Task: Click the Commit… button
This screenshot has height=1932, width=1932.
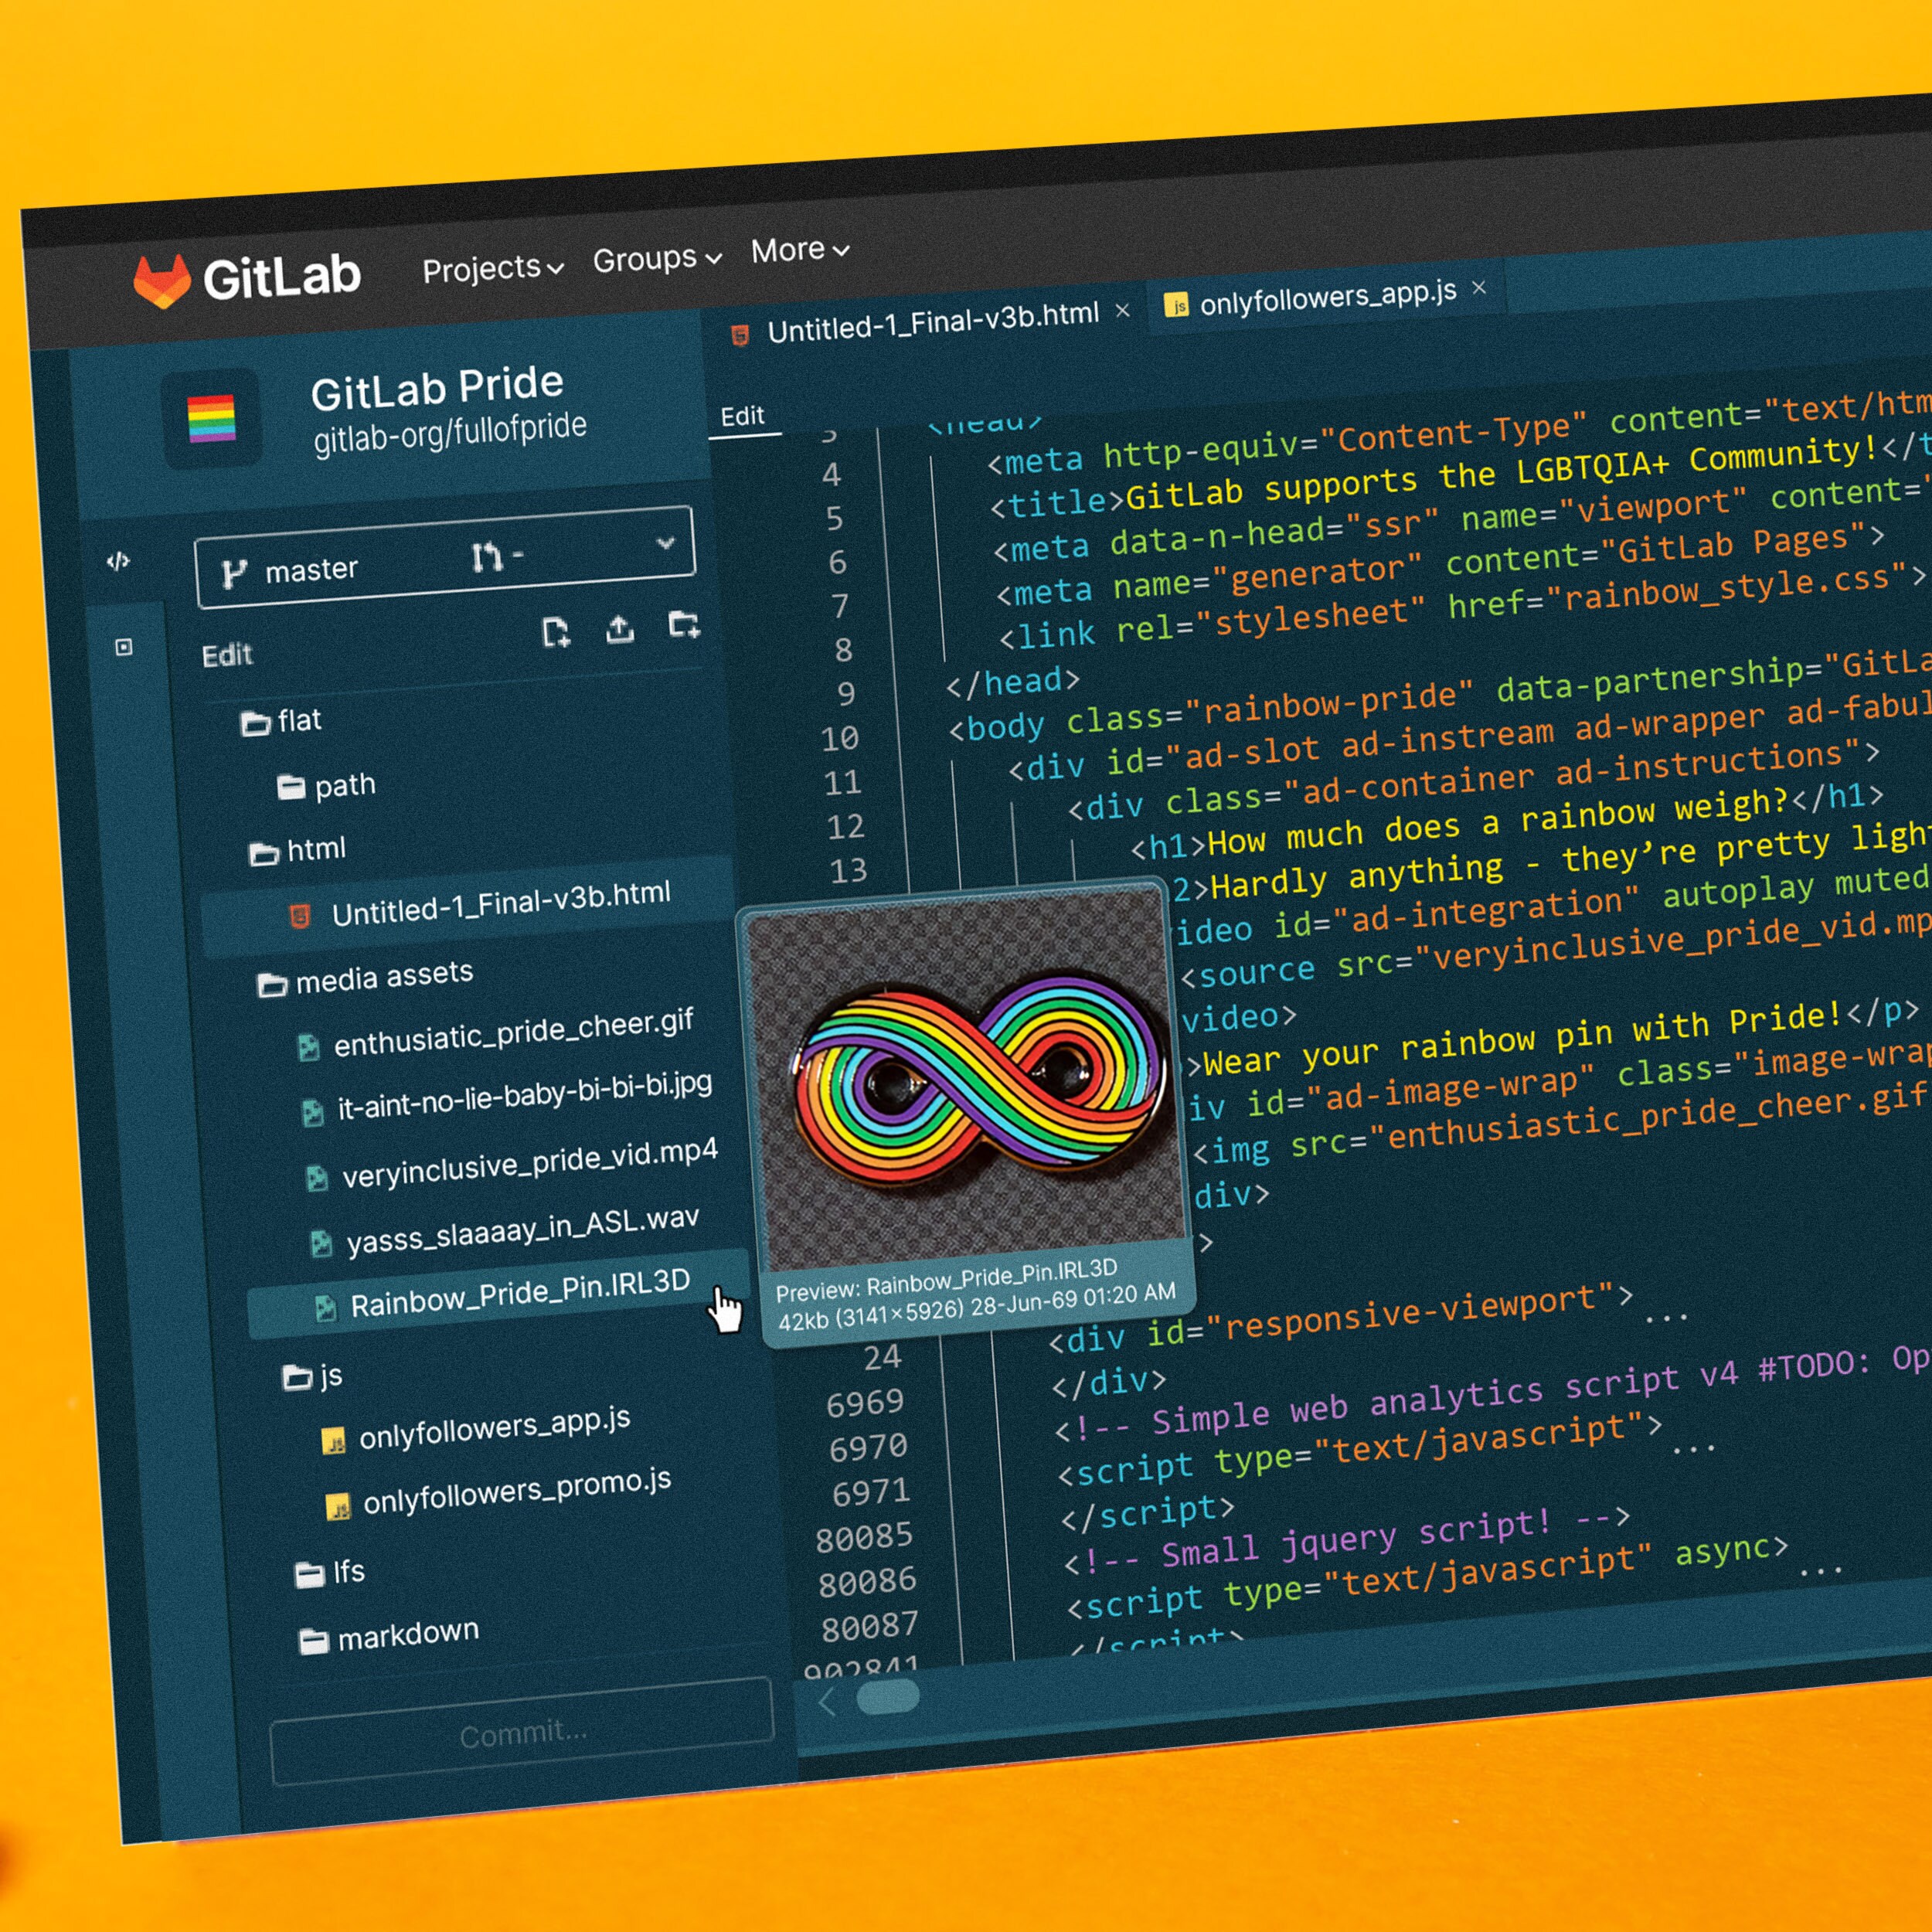Action: [522, 1731]
